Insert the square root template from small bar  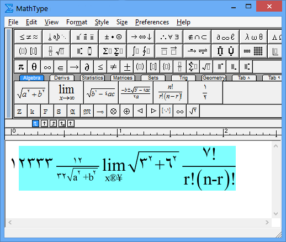[206, 67]
